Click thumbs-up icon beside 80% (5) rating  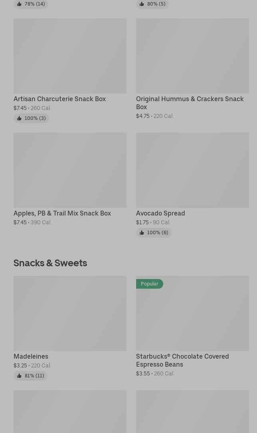142,4
